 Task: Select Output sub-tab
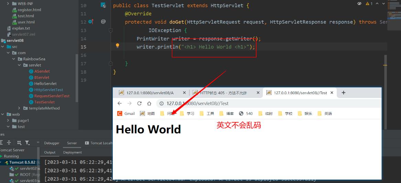(x=50, y=152)
